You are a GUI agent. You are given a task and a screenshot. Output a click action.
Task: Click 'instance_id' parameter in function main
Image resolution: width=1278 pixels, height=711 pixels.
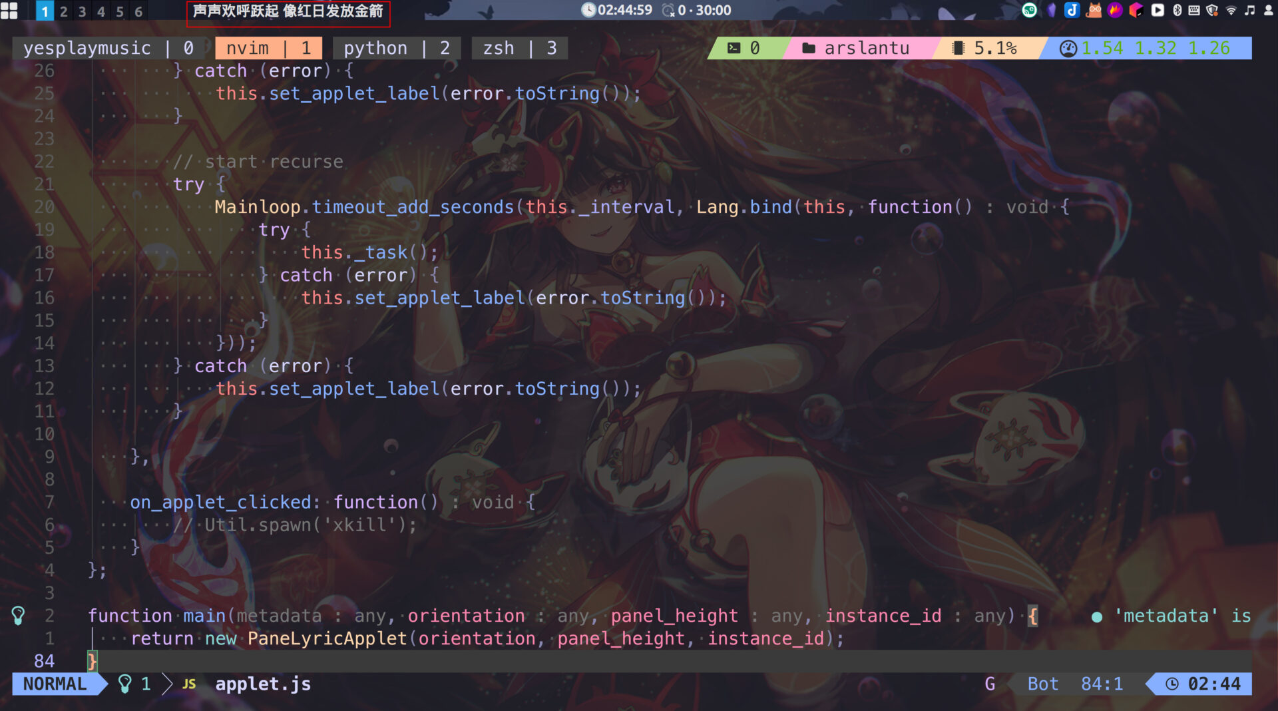pyautogui.click(x=883, y=616)
